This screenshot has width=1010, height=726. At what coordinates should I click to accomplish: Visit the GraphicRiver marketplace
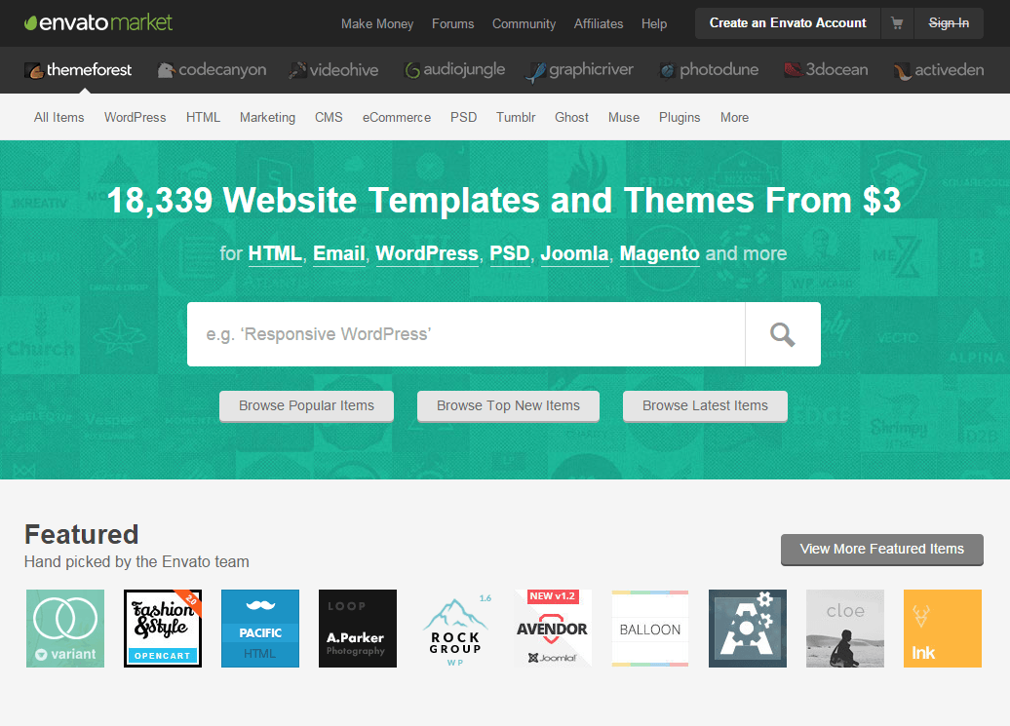click(580, 70)
